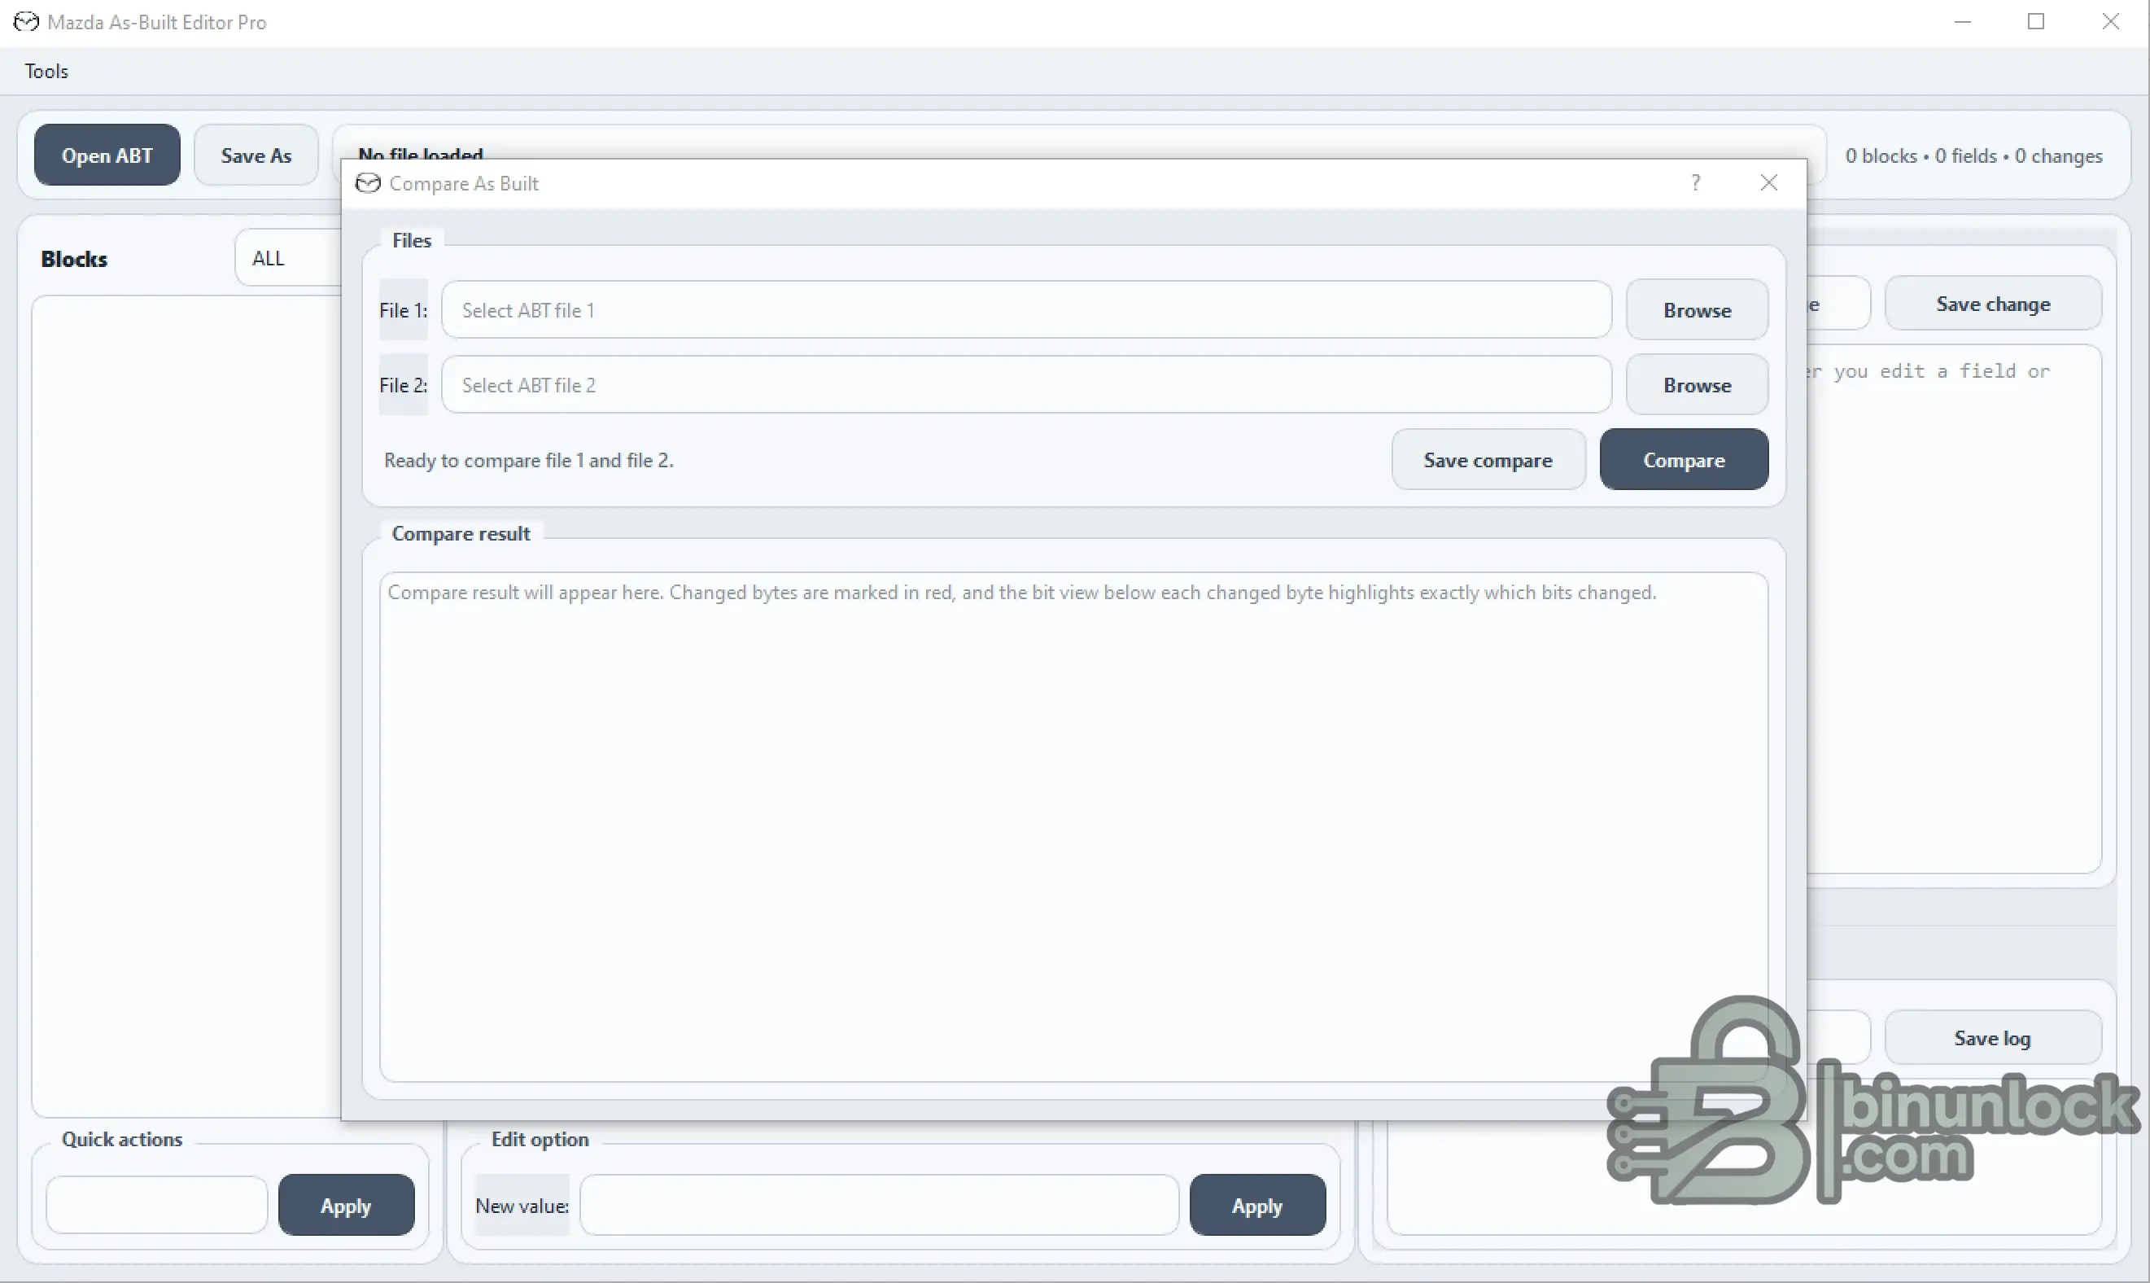Browse for File 1
The image size is (2150, 1283).
1698,309
